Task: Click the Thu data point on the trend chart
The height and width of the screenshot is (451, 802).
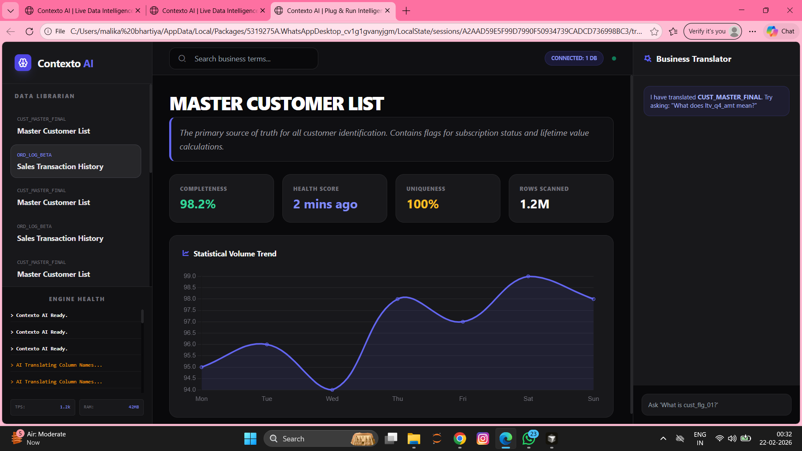Action: pos(398,299)
